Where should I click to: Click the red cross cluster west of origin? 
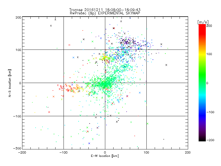point(68,88)
